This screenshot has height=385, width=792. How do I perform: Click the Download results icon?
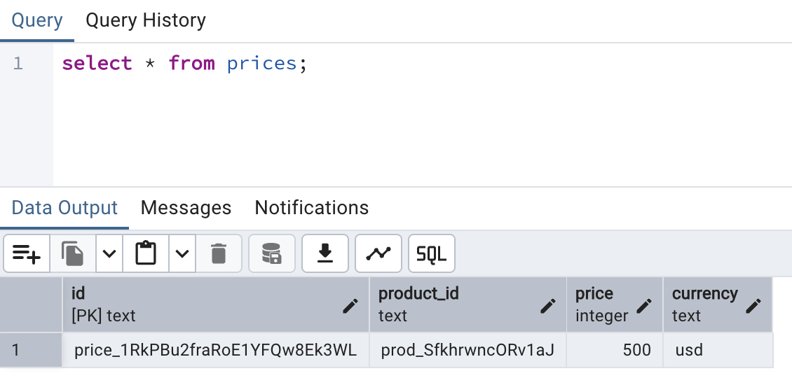(325, 253)
